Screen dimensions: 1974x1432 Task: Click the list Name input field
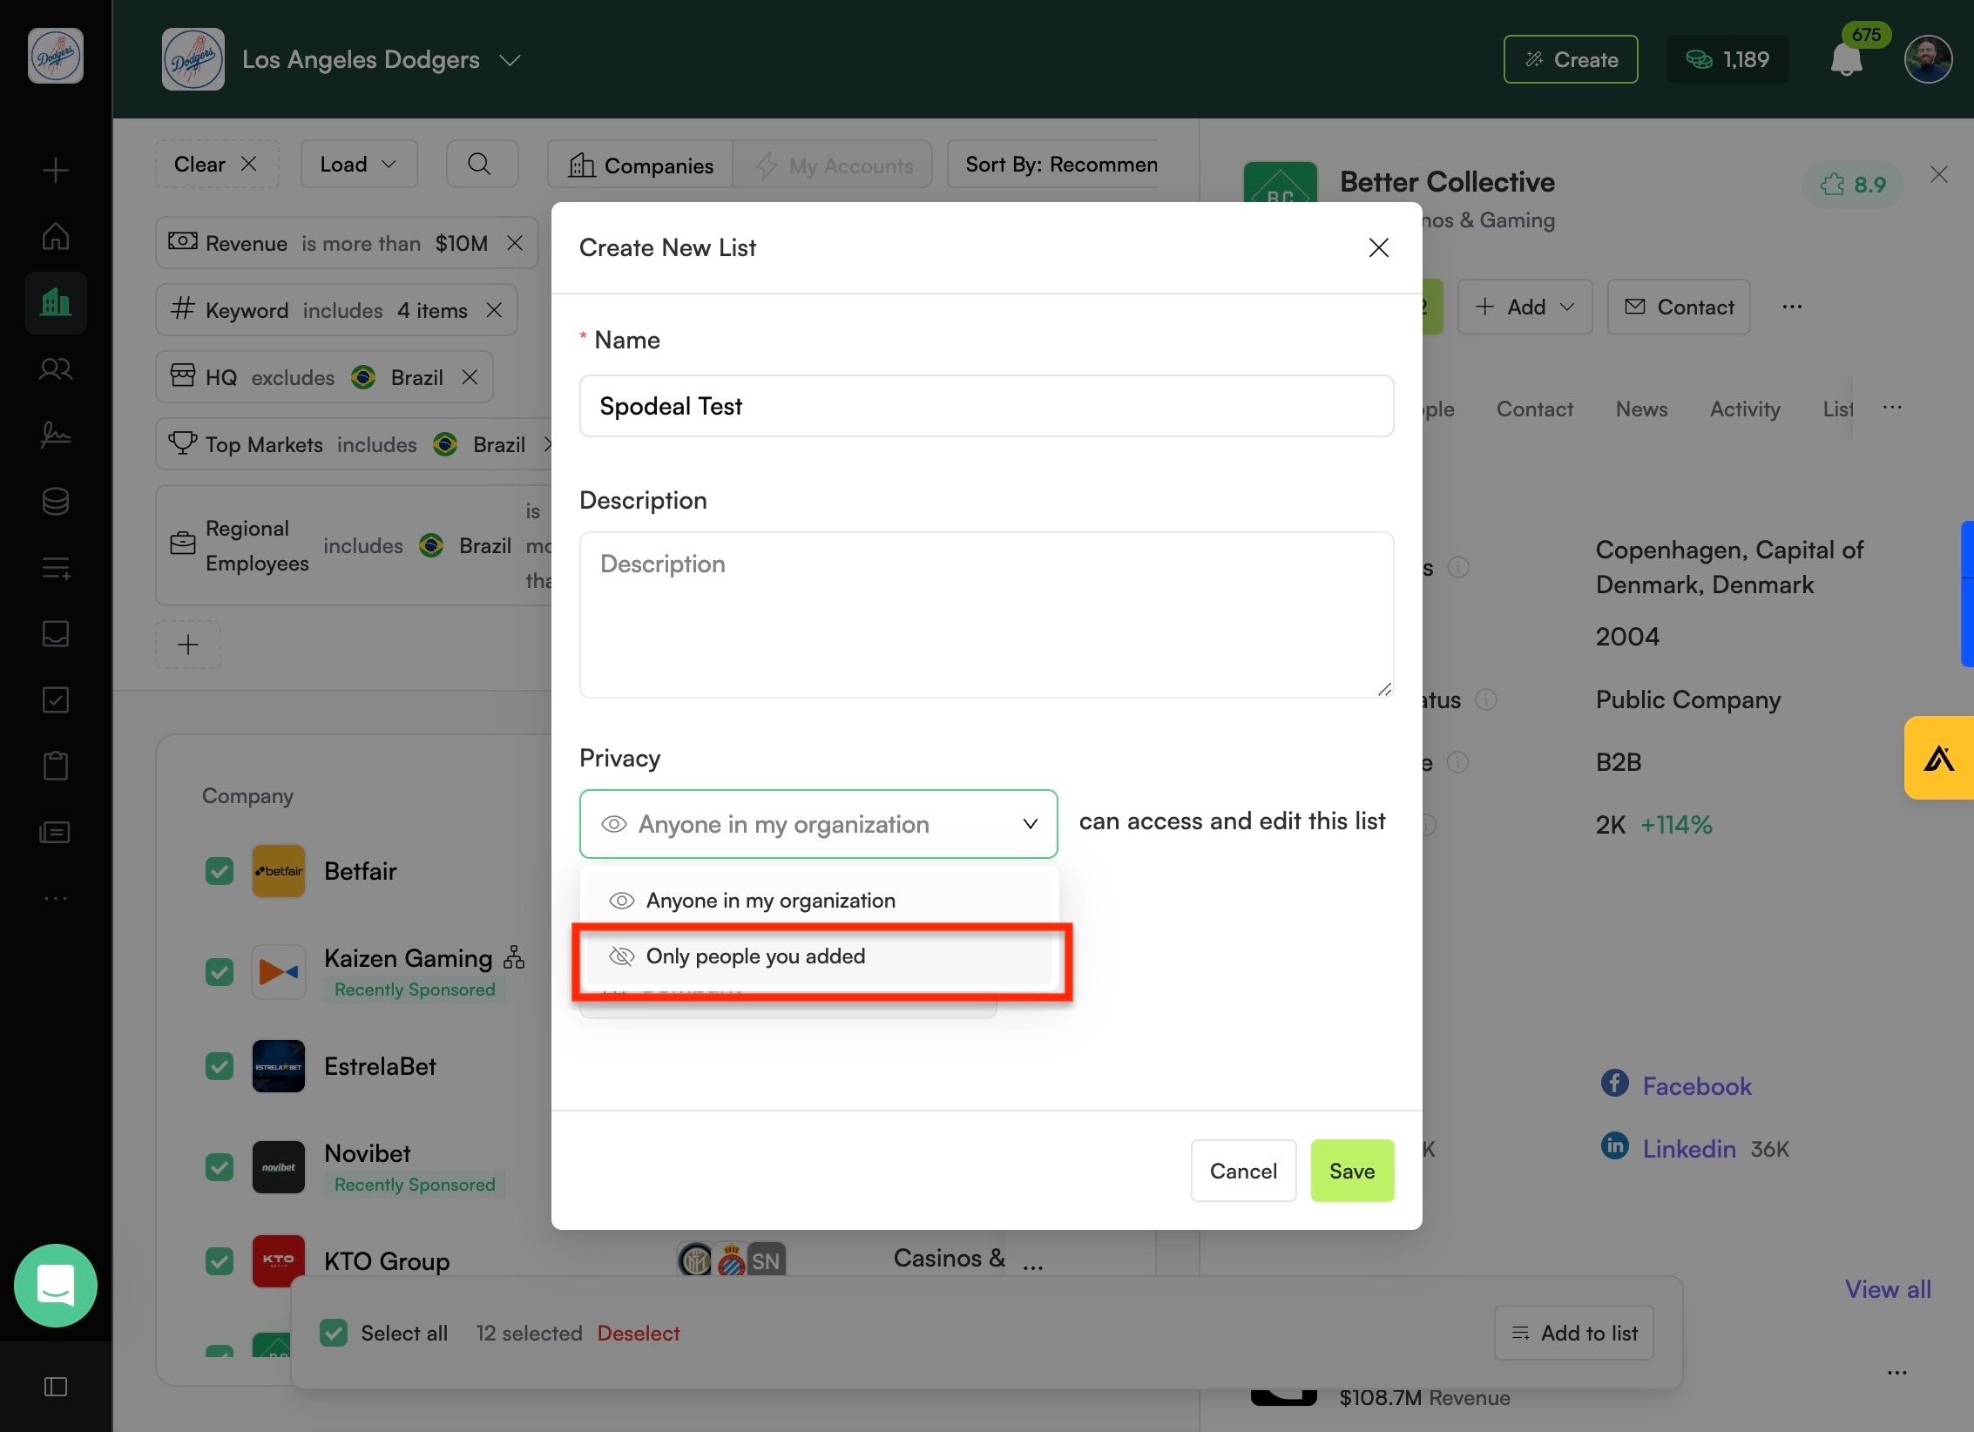[x=986, y=406]
